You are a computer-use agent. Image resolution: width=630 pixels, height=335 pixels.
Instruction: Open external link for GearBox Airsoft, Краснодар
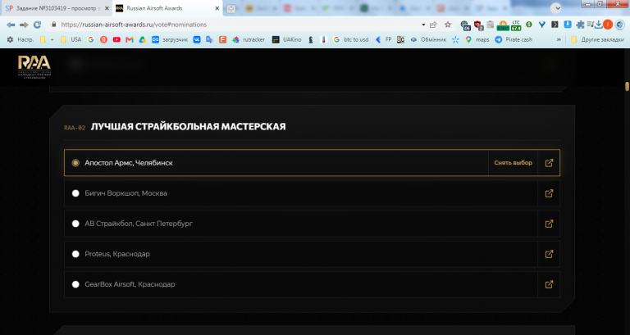coord(549,284)
